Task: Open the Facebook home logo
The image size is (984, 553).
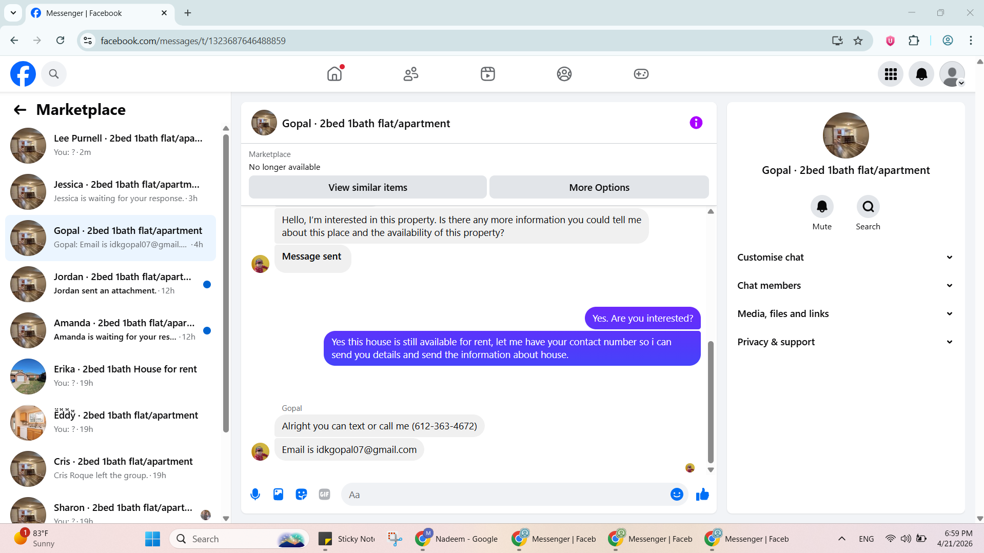Action: click(23, 74)
